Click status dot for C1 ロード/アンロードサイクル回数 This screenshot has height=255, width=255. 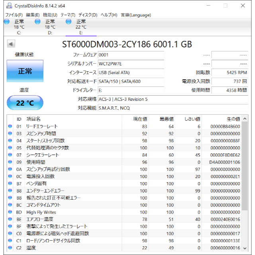pos(10,241)
